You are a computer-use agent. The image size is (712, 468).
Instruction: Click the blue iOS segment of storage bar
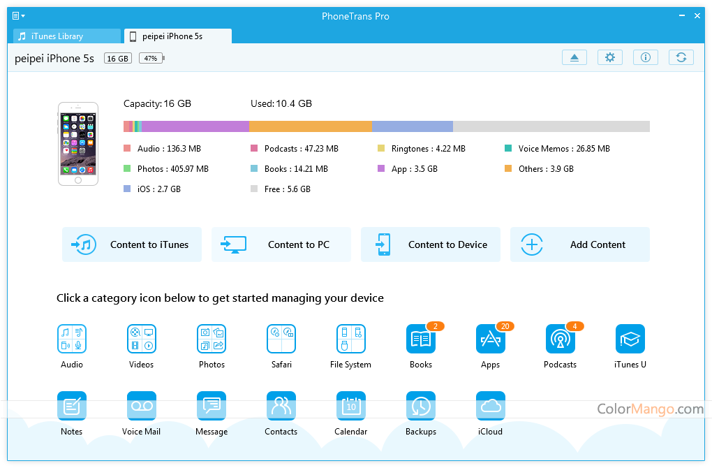coord(413,126)
